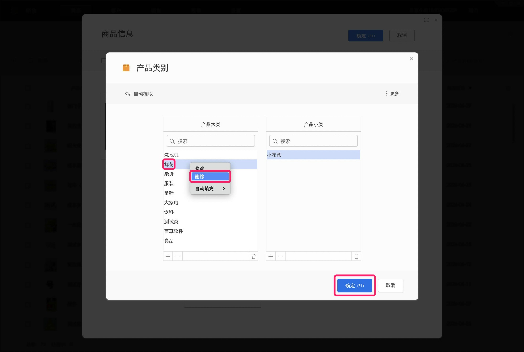Select 服装 category
524x352 pixels.
(210, 184)
